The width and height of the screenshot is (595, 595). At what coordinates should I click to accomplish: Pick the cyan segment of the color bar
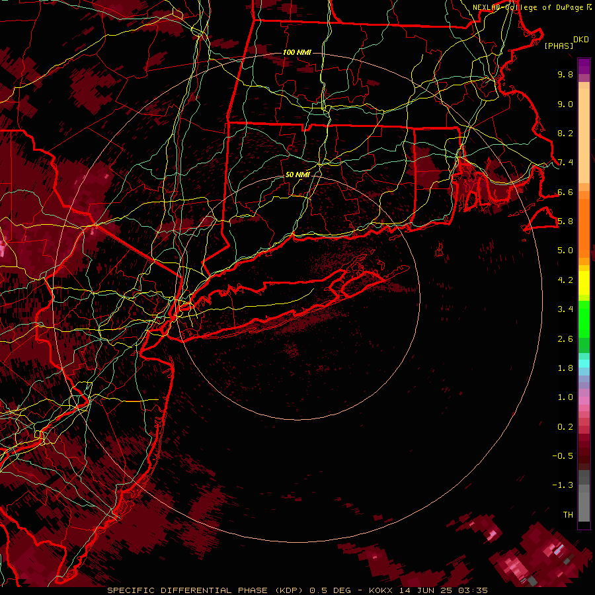tap(584, 364)
